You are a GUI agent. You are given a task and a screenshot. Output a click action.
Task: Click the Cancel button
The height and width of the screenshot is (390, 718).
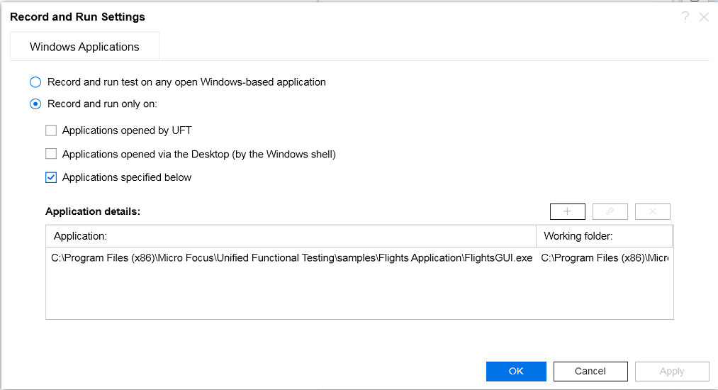590,371
